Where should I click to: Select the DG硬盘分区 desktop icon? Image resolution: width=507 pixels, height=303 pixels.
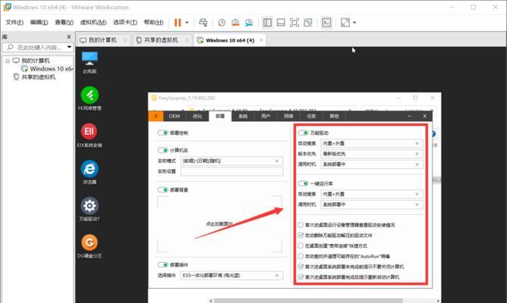coord(90,246)
